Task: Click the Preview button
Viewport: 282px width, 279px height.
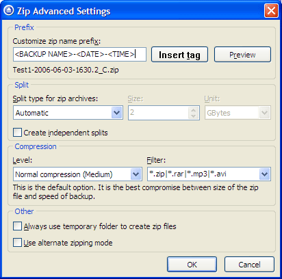Action: pyautogui.click(x=242, y=55)
